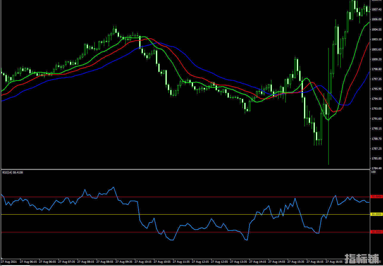Screen dimensions: 383x266
Task: Click price 1793.05 on the price axis
Action: (377, 109)
